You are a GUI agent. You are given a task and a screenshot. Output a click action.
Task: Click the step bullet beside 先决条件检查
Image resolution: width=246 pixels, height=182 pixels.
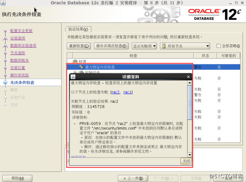click(5, 82)
